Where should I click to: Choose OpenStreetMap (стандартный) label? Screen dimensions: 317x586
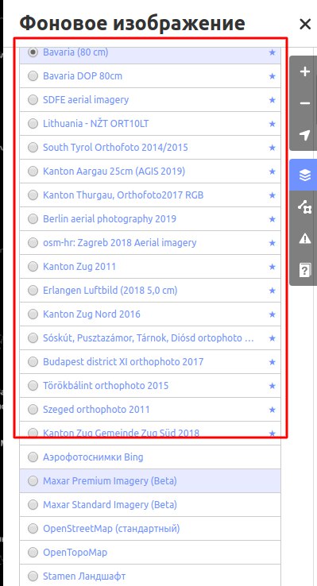click(x=111, y=529)
